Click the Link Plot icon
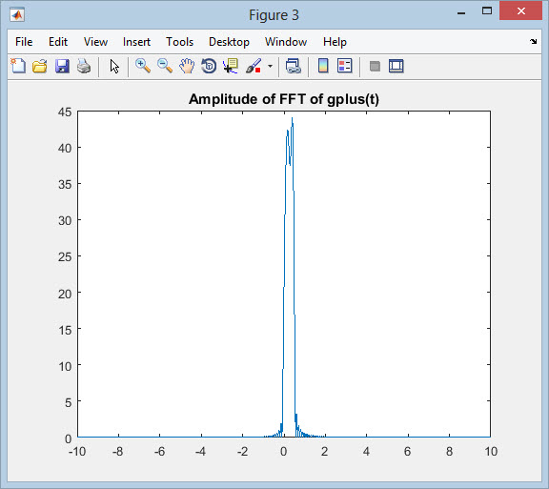This screenshot has width=549, height=489. pyautogui.click(x=293, y=66)
